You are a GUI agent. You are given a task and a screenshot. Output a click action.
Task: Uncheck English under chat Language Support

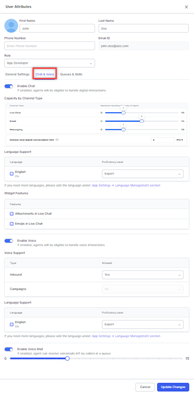click(12, 173)
